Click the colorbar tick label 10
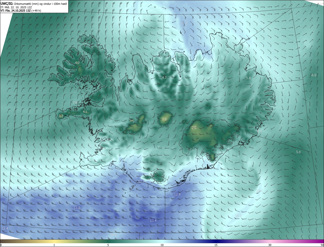This screenshot has width=324, height=247. [162, 245]
